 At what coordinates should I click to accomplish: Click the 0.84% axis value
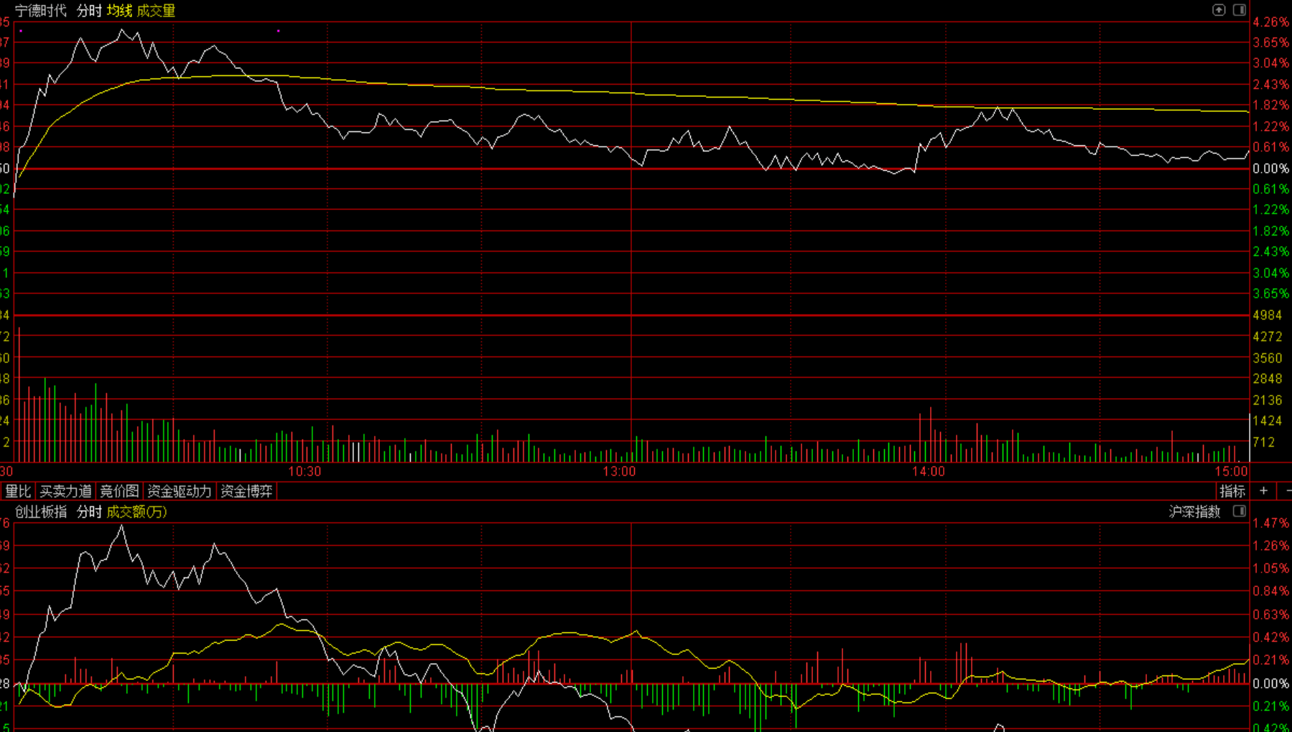1270,590
